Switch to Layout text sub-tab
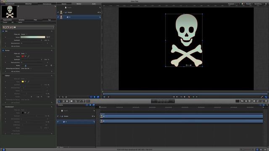269x151 pixels. [20, 22]
